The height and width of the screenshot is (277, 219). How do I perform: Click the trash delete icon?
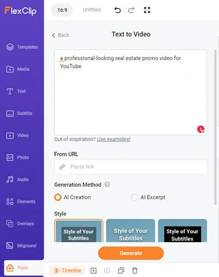point(135,271)
